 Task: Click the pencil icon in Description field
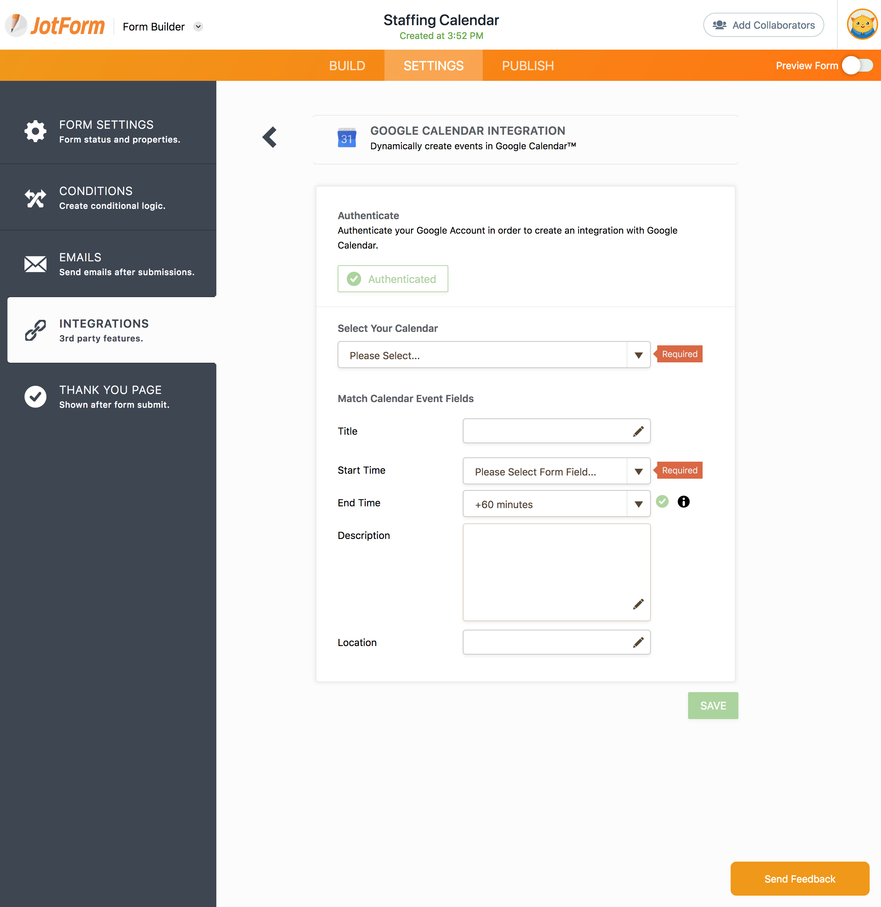click(638, 604)
